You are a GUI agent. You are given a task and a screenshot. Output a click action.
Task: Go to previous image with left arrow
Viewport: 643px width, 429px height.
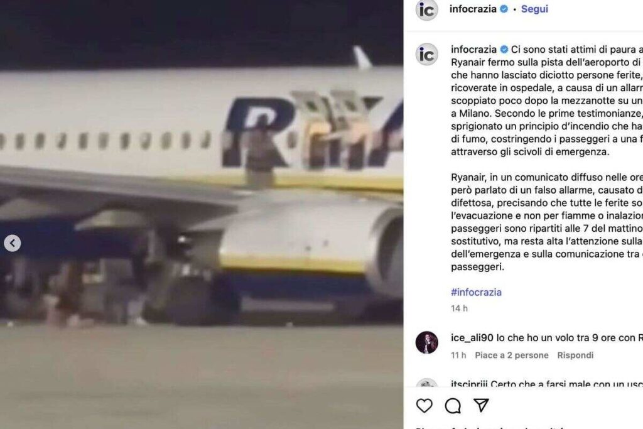(x=13, y=243)
